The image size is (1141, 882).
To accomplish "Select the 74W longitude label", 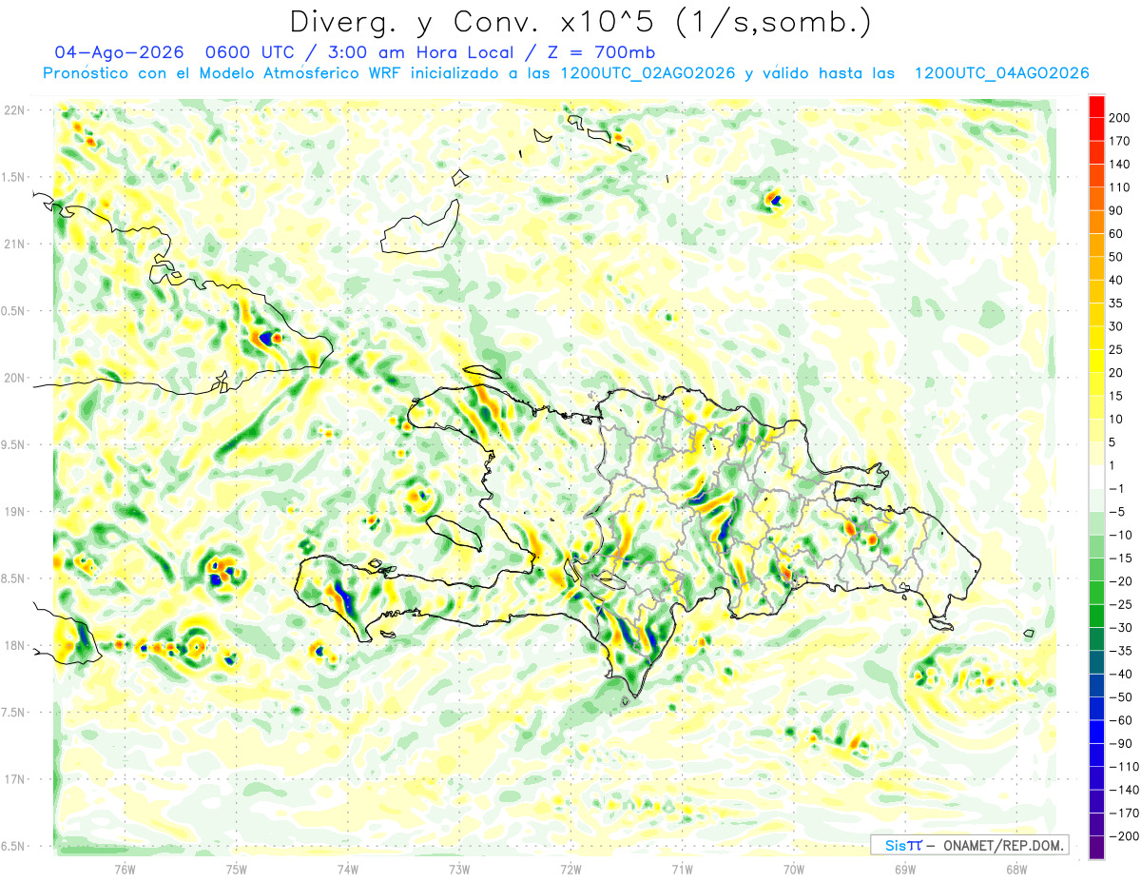I will [348, 870].
